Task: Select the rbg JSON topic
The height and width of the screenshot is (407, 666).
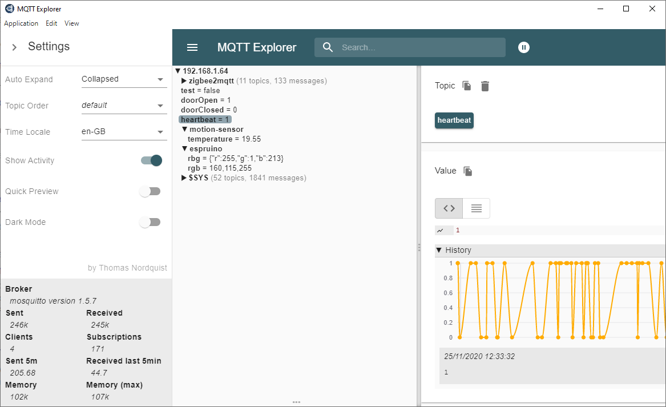Action: click(236, 159)
